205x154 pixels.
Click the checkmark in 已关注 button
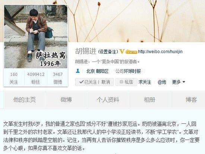pos(81,82)
